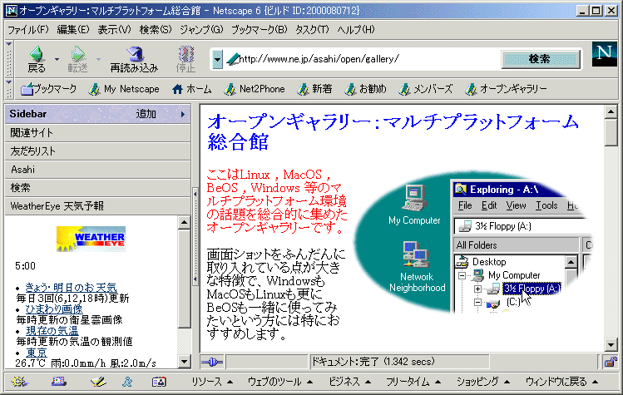Open 東京 weather link
This screenshot has width=623, height=395.
tap(37, 352)
